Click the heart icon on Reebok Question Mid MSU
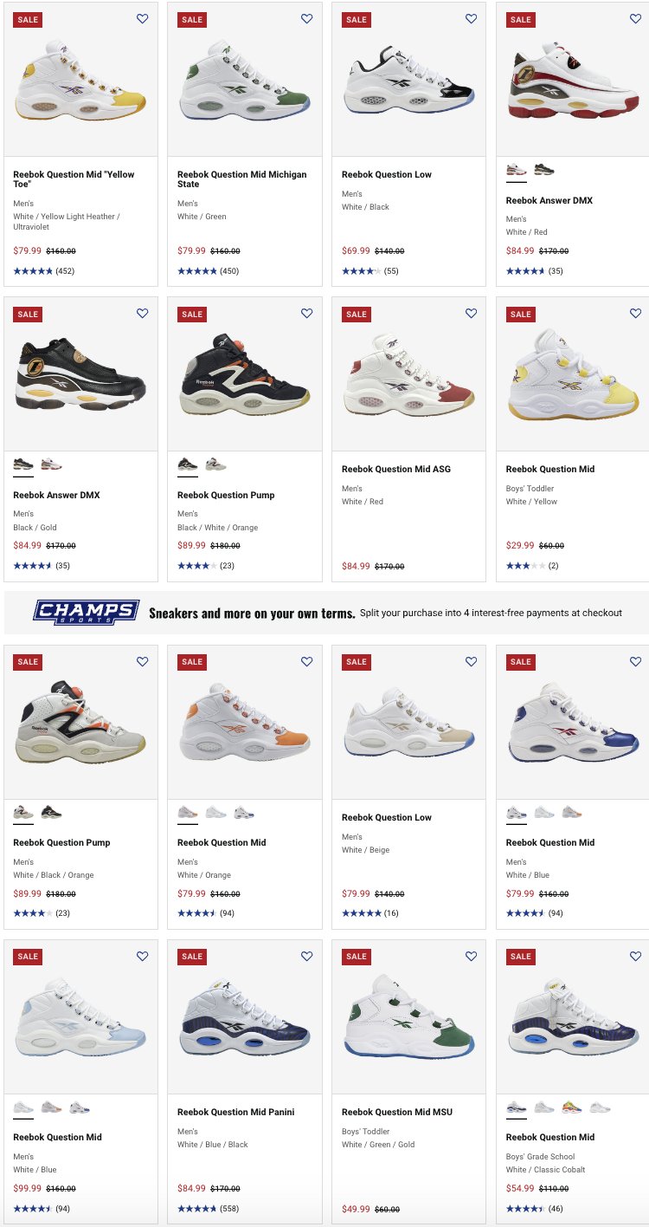649x1227 pixels. (x=471, y=957)
